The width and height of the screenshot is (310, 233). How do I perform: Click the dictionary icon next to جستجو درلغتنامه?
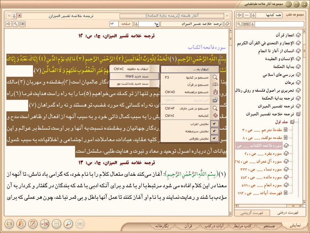(x=215, y=92)
